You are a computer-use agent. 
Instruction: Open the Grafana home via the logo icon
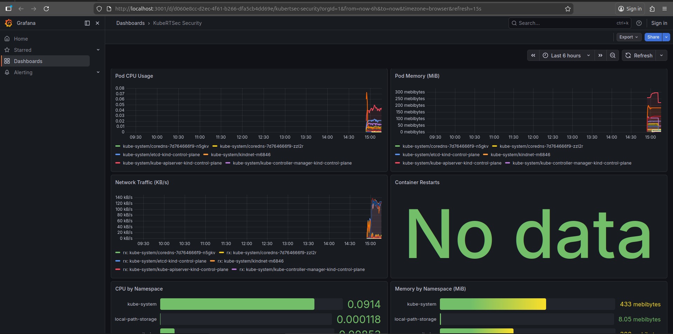pyautogui.click(x=8, y=23)
